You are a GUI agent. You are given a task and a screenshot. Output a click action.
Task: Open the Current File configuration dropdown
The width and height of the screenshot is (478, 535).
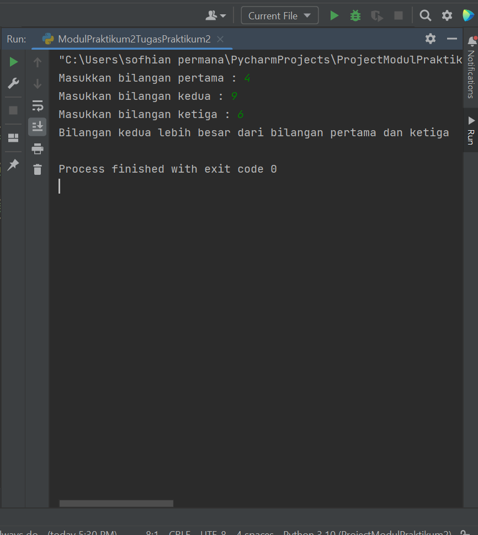[x=279, y=15]
